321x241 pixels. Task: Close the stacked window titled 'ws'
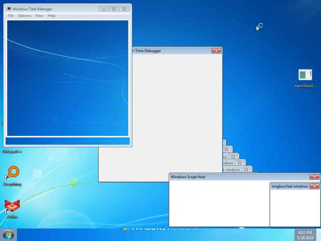click(233, 157)
